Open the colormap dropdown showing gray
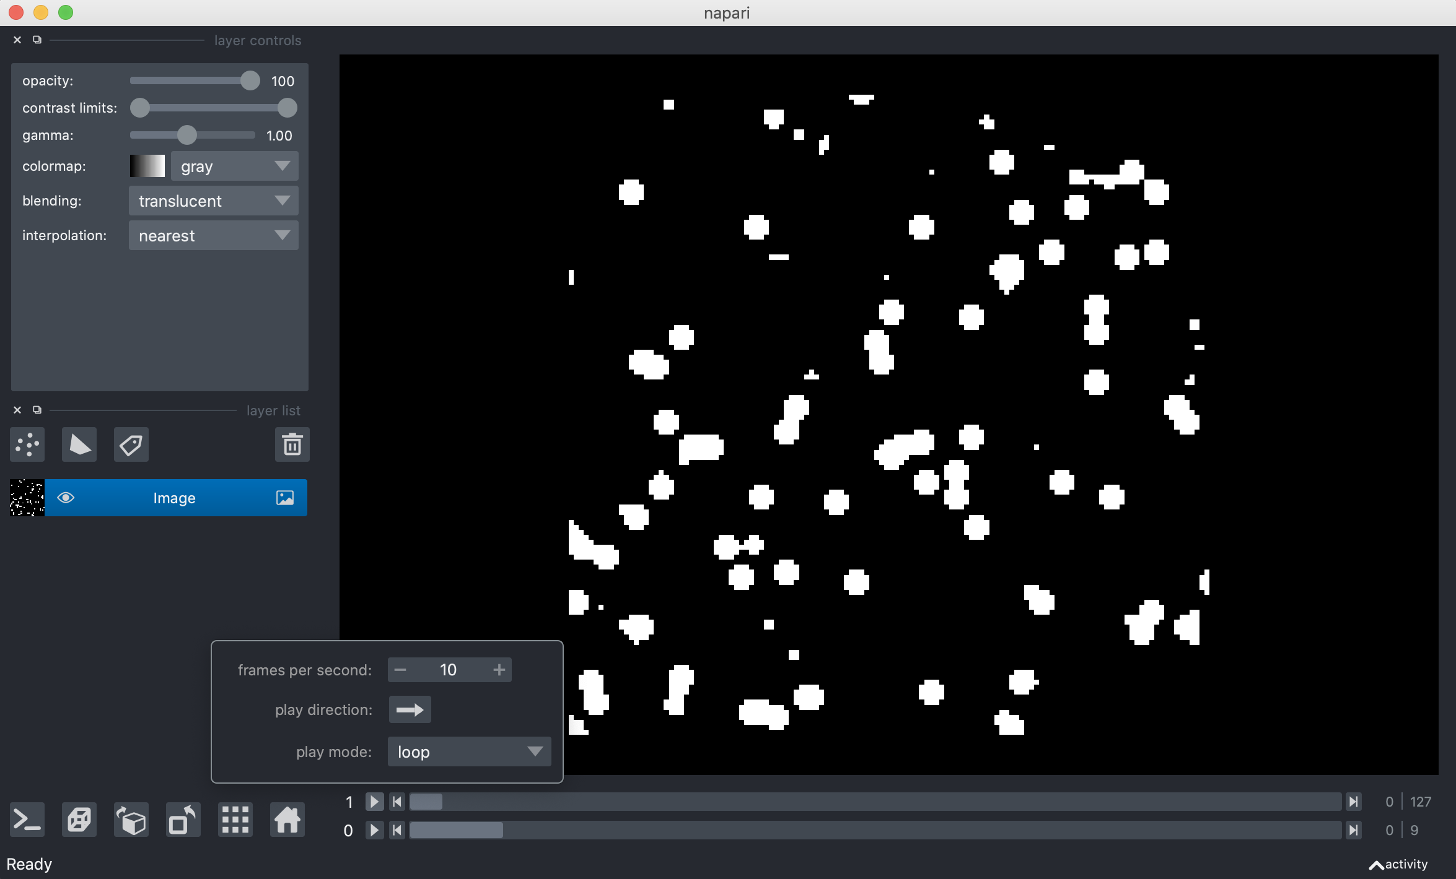Screen dimensions: 1456x879 tap(235, 166)
